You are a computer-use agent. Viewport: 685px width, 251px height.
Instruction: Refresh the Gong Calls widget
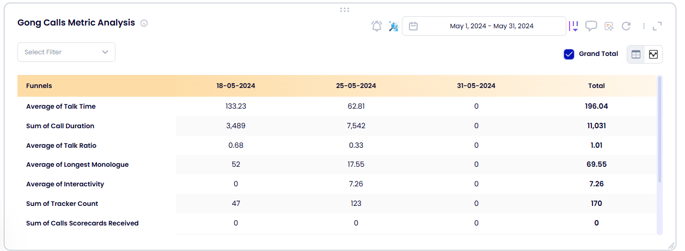(626, 26)
